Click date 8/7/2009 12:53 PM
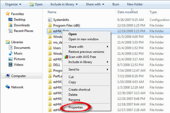This screenshot has height=113, width=170. tap(130, 65)
